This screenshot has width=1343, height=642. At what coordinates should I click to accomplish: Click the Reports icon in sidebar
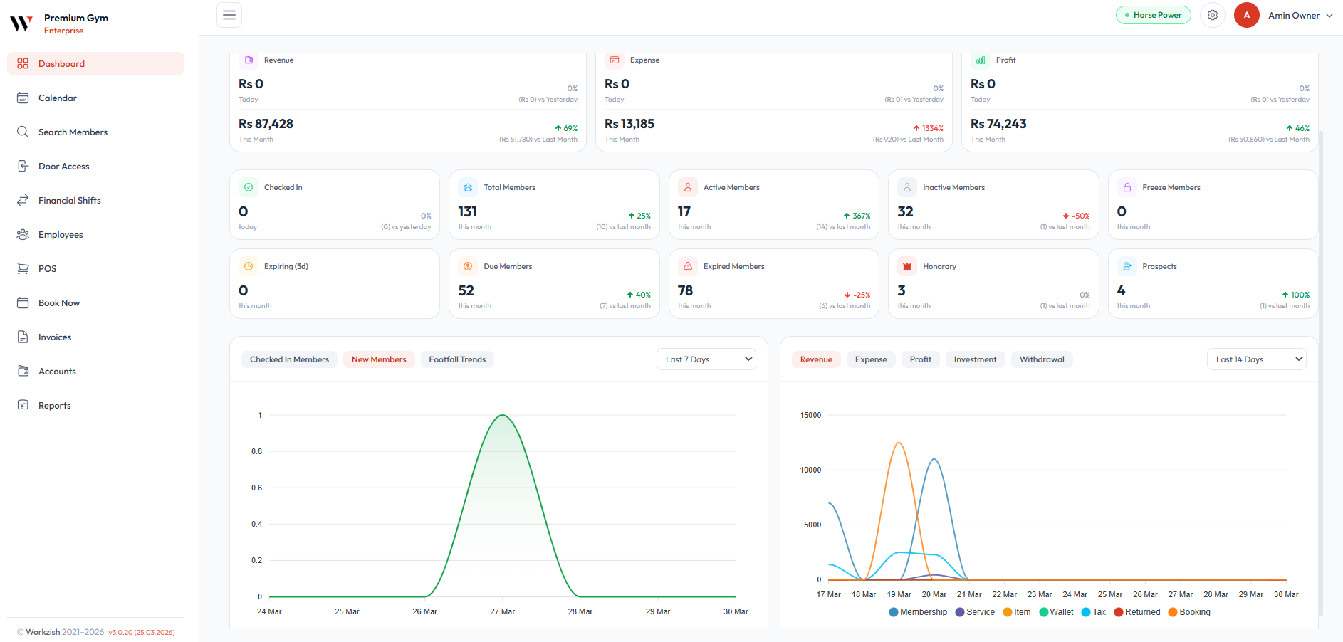pyautogui.click(x=23, y=405)
